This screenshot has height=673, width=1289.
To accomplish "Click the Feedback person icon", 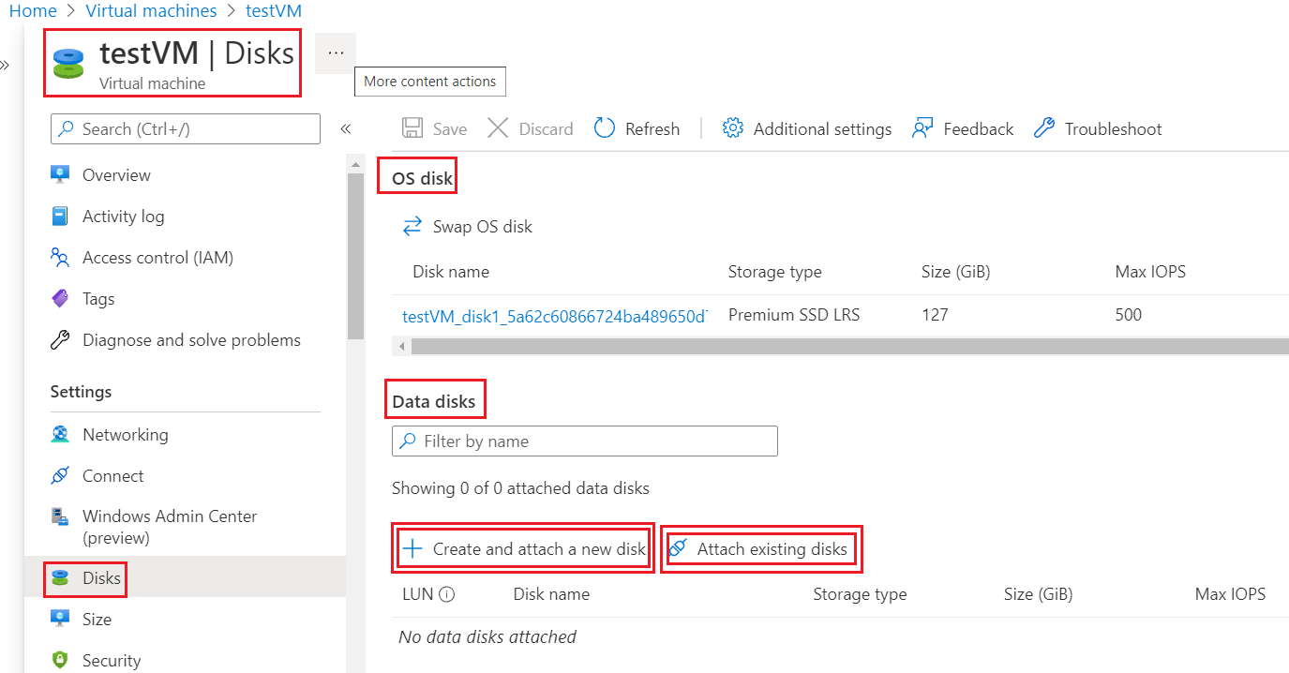I will point(922,128).
